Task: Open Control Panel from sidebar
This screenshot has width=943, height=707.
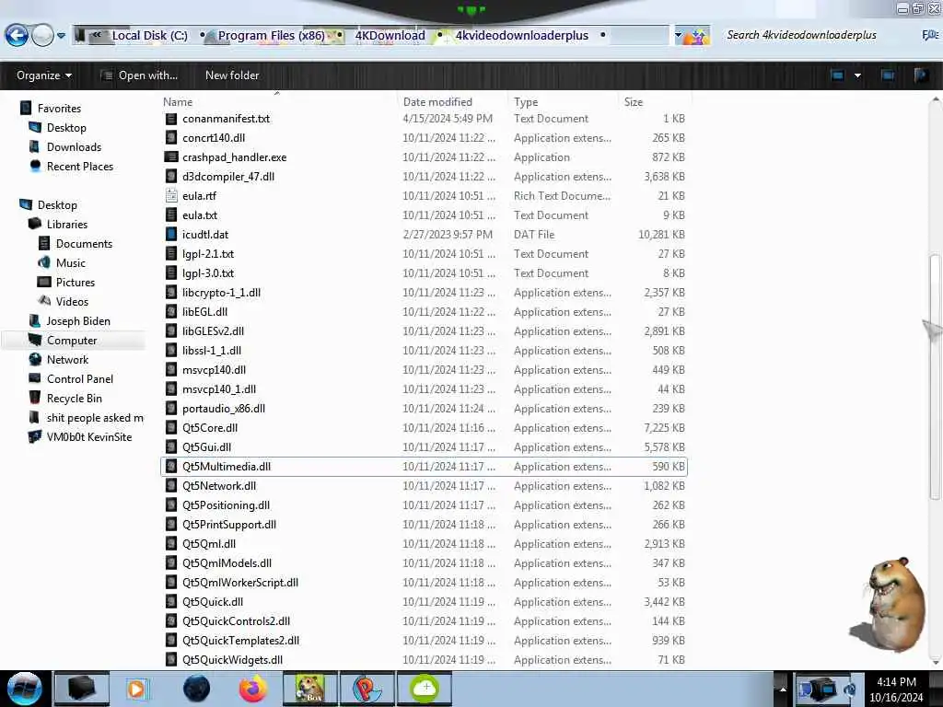Action: 80,379
